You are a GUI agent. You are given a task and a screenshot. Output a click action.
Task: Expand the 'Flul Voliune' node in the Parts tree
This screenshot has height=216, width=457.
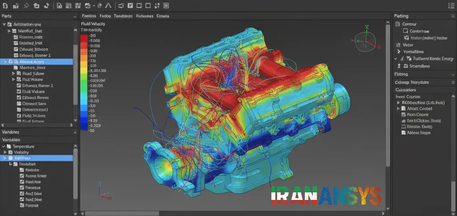[13, 79]
